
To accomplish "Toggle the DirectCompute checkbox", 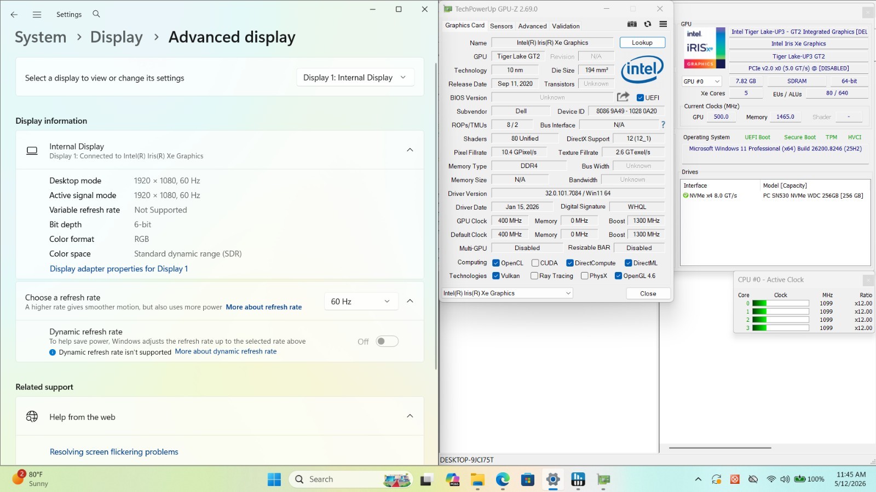I will pos(570,263).
